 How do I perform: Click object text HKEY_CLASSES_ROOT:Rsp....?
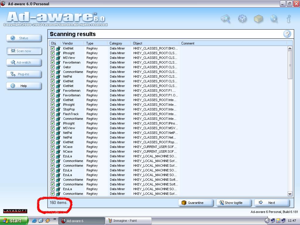[156, 142]
